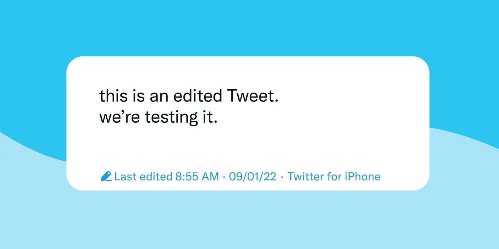Click the word "Twitter" in the source label

tap(305, 176)
